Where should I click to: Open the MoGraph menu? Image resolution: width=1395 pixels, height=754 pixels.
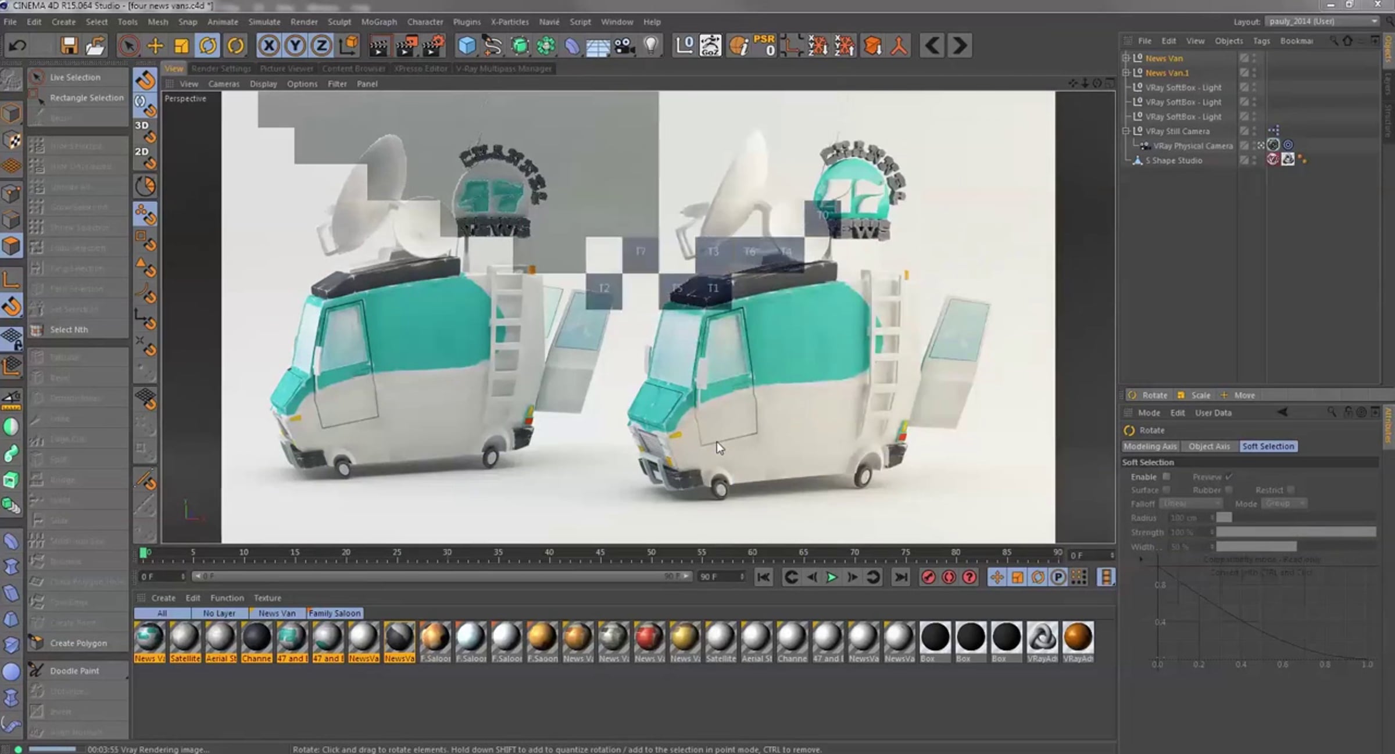pyautogui.click(x=379, y=21)
